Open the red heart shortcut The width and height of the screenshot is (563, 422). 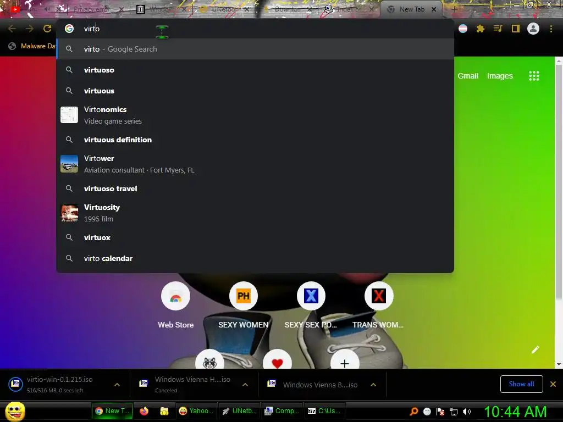point(277,363)
